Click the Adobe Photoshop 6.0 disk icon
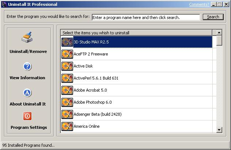The image size is (231, 150). pos(67,102)
